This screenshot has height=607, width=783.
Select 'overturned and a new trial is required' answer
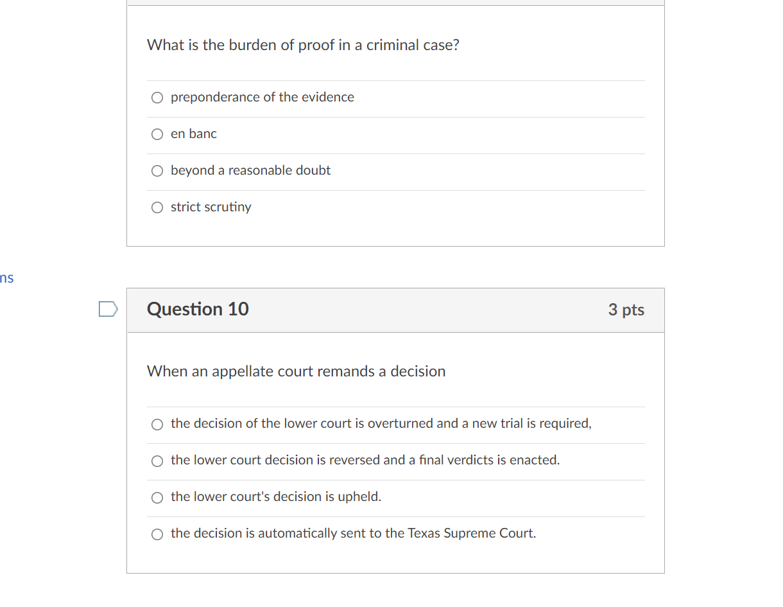tap(157, 424)
